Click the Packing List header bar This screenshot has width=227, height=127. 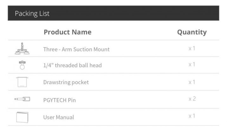coord(113,13)
